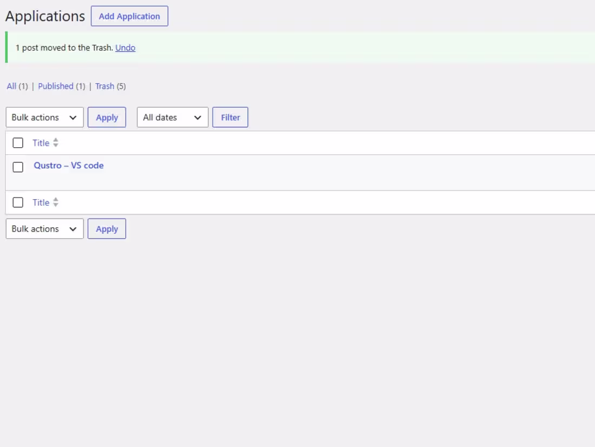Apply the bottom bulk action
Screen dimensions: 595x447
tap(107, 228)
